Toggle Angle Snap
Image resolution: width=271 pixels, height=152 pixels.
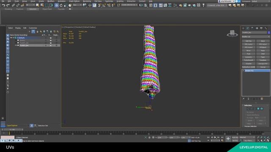[104, 5]
